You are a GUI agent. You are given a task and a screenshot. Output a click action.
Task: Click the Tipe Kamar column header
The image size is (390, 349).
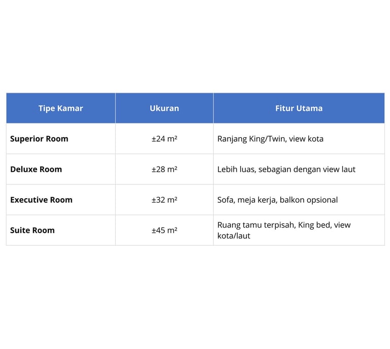point(60,108)
